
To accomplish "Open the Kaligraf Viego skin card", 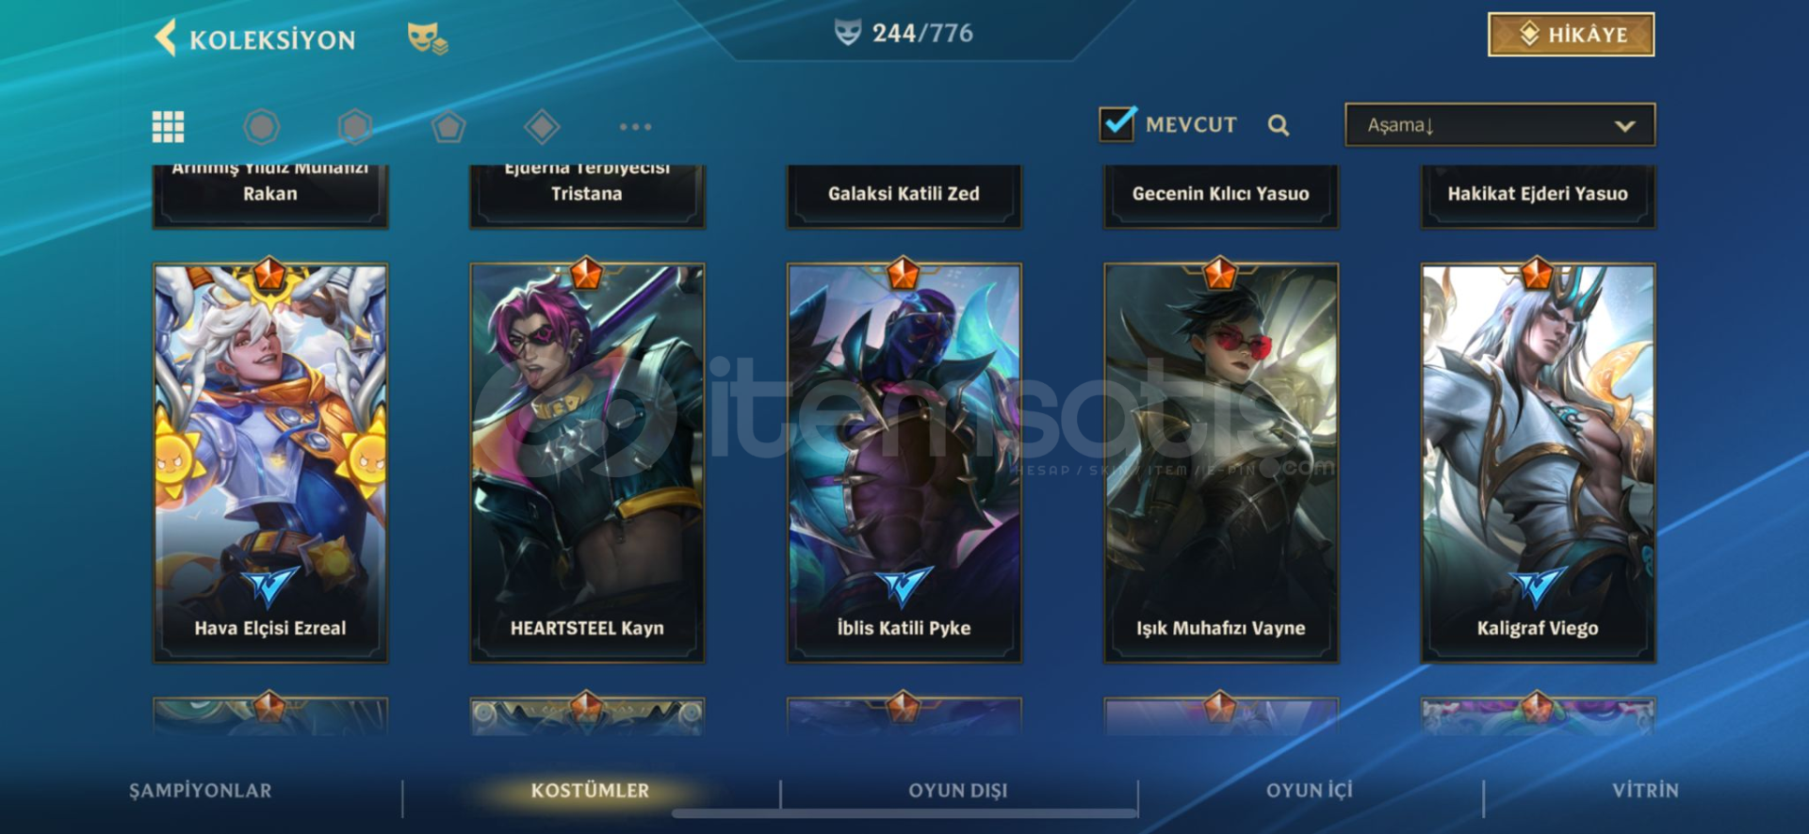I will coord(1538,463).
